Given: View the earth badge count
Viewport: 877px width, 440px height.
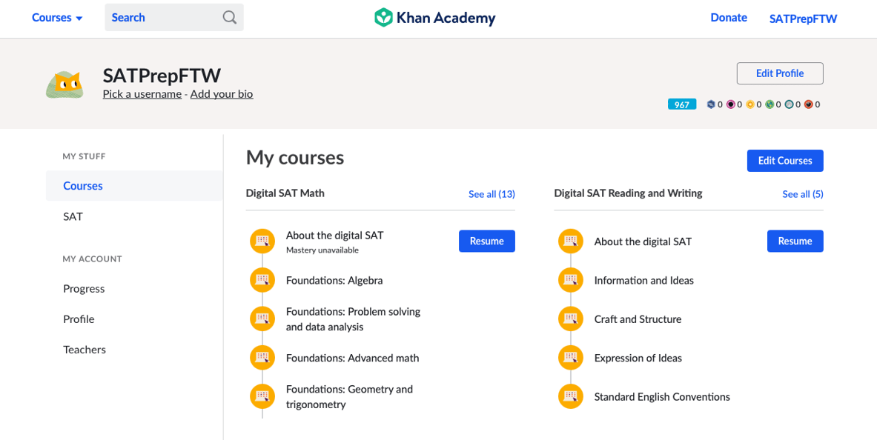Looking at the screenshot, I should [773, 104].
